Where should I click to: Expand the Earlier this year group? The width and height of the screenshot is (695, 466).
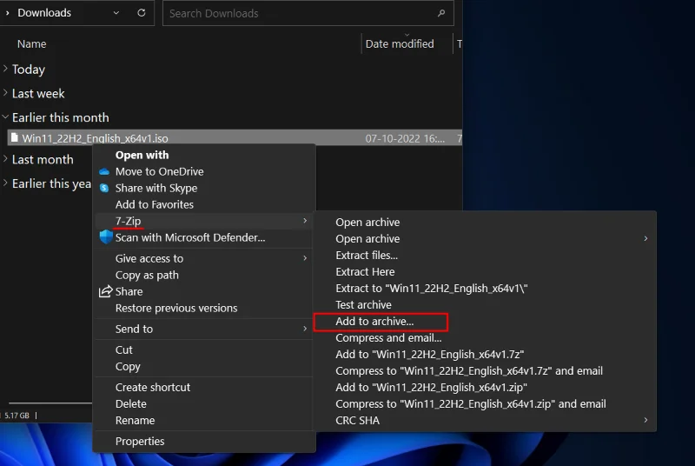[x=5, y=183]
